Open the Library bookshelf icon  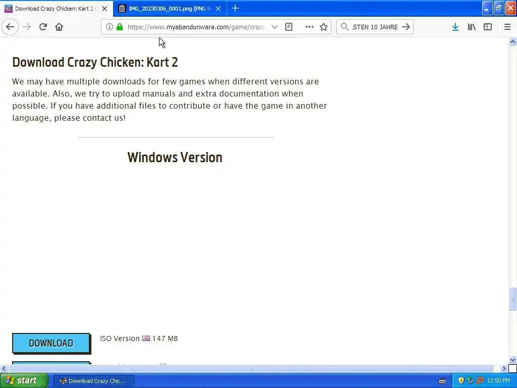(x=472, y=27)
